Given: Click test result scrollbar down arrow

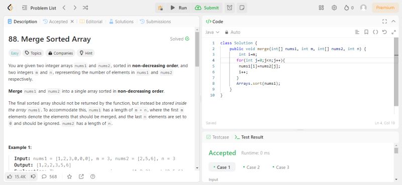Looking at the screenshot, I should coord(396,179).
